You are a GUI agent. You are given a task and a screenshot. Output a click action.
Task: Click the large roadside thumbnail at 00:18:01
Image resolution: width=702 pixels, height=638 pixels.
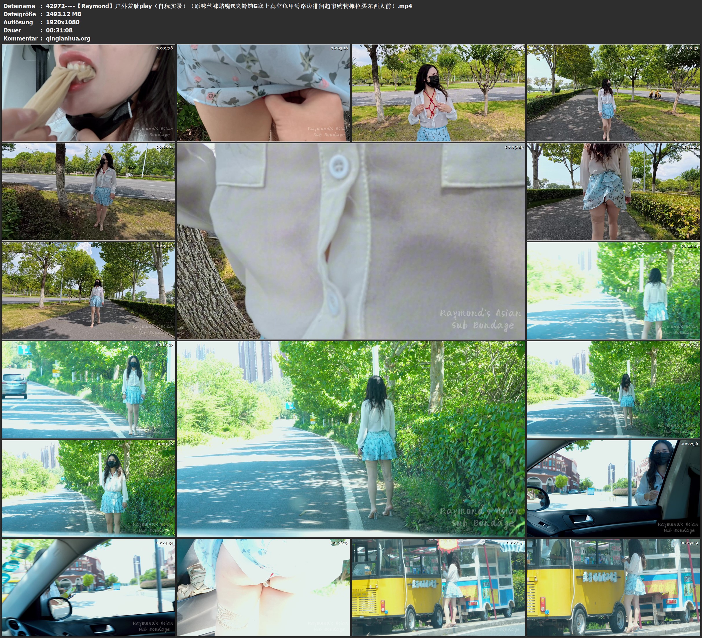point(351,439)
